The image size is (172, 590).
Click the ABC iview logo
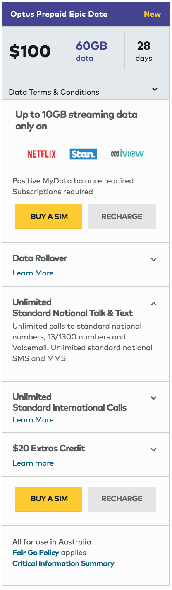pyautogui.click(x=127, y=154)
